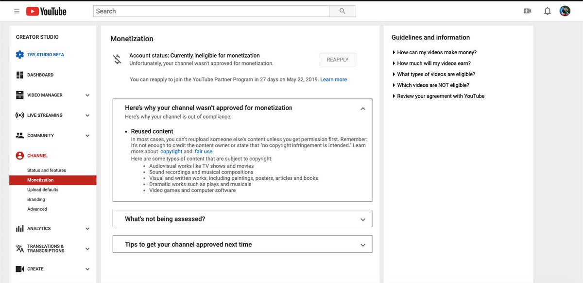Click 'Unfortunately, your channel wasn't approved' text
The width and height of the screenshot is (583, 283).
pos(201,63)
